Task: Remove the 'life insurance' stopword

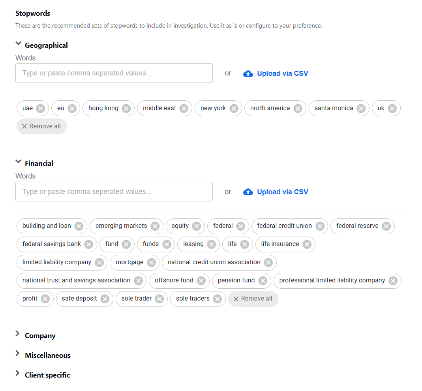Action: 307,244
